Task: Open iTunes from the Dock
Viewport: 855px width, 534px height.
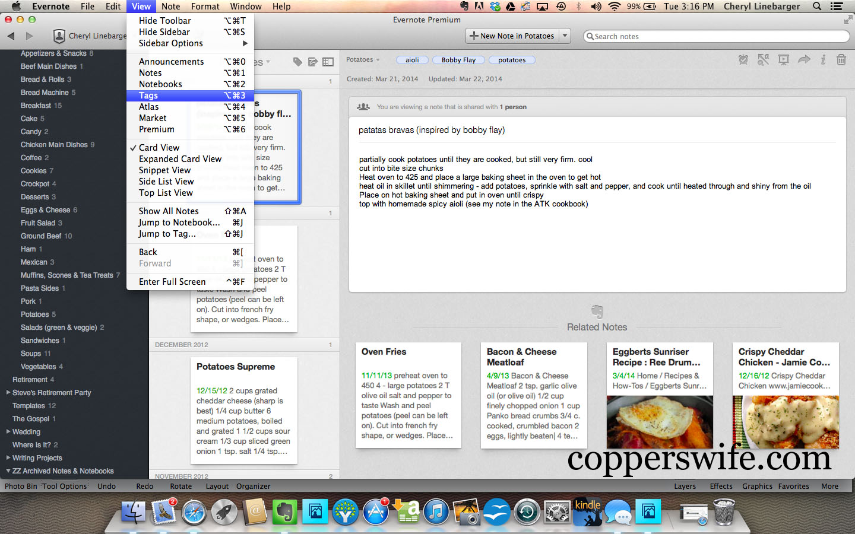Action: click(x=436, y=511)
